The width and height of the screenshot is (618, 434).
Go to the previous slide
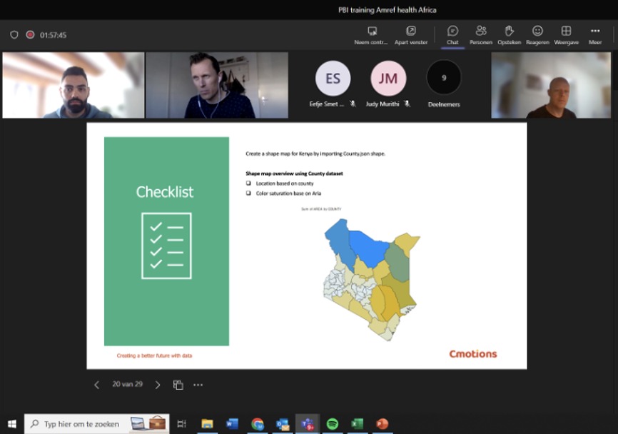(97, 385)
